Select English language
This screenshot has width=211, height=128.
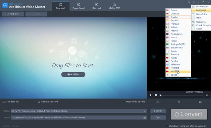[x=178, y=17]
